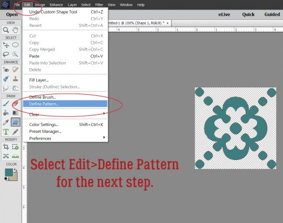
Task: Expand the Clear submenu
Action: click(65, 114)
